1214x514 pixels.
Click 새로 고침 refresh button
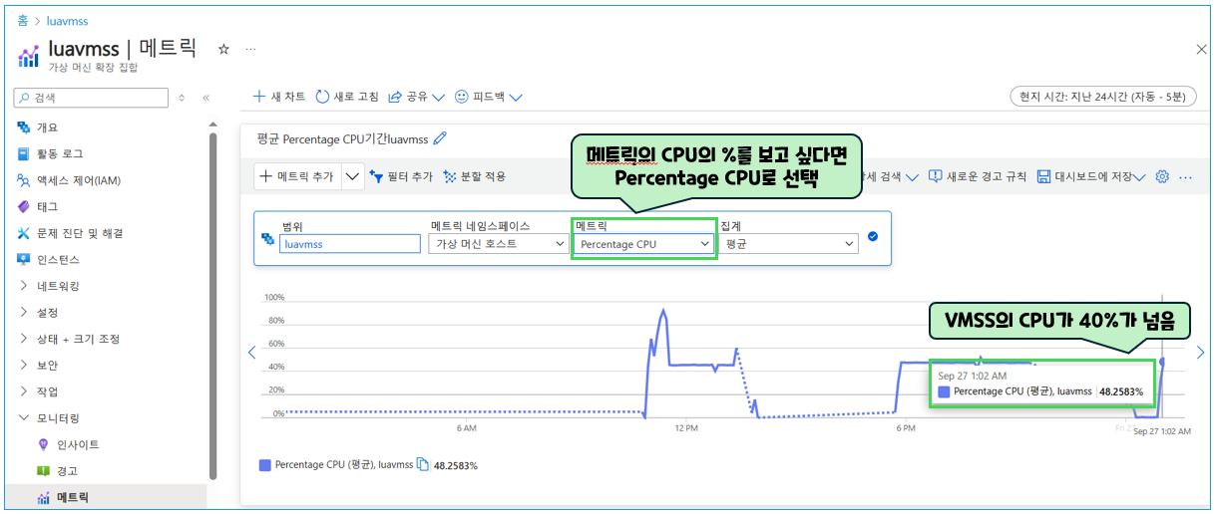pos(346,97)
